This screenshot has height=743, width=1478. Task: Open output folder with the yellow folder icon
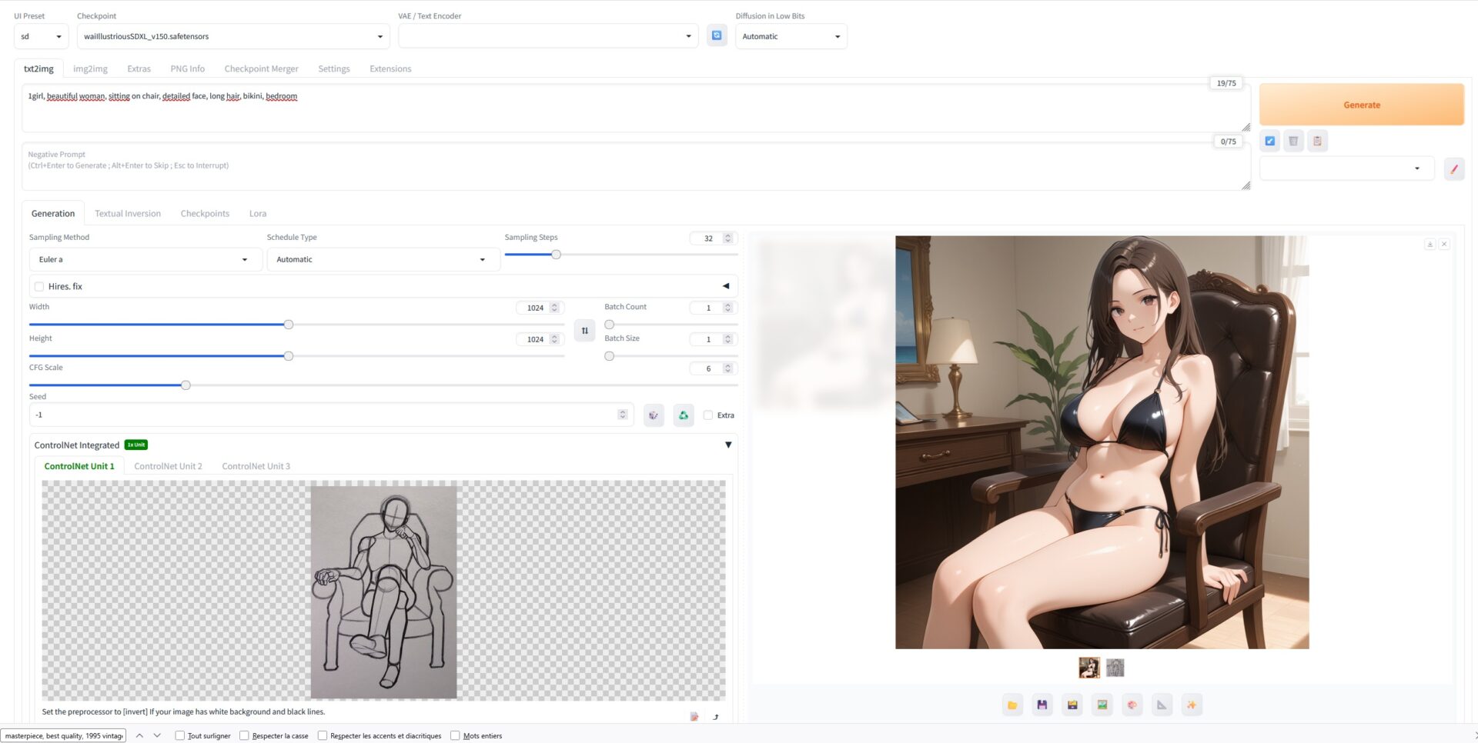pyautogui.click(x=1012, y=705)
